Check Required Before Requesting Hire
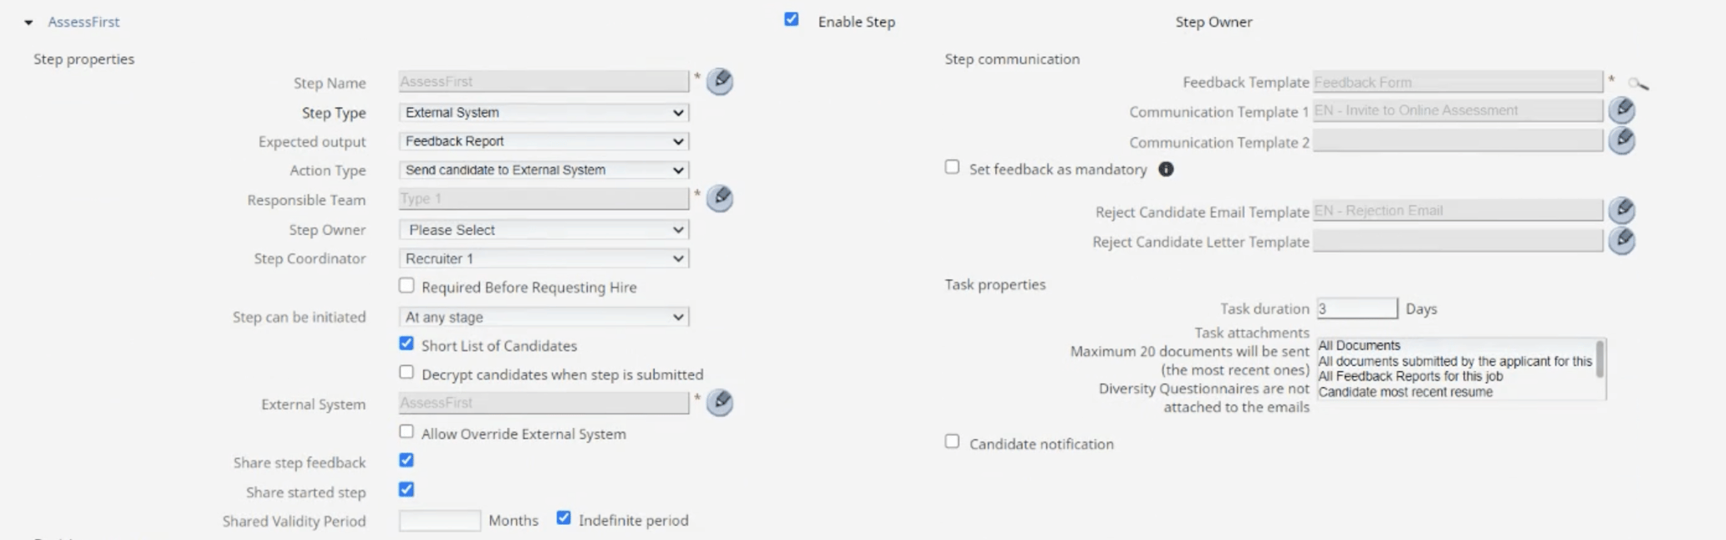The height and width of the screenshot is (540, 1726). coord(406,285)
